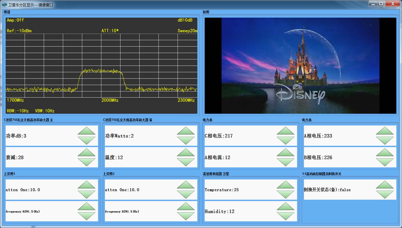The height and width of the screenshot is (228, 402).
Task: Click down arrow for A相电流
Action: pyautogui.click(x=286, y=162)
